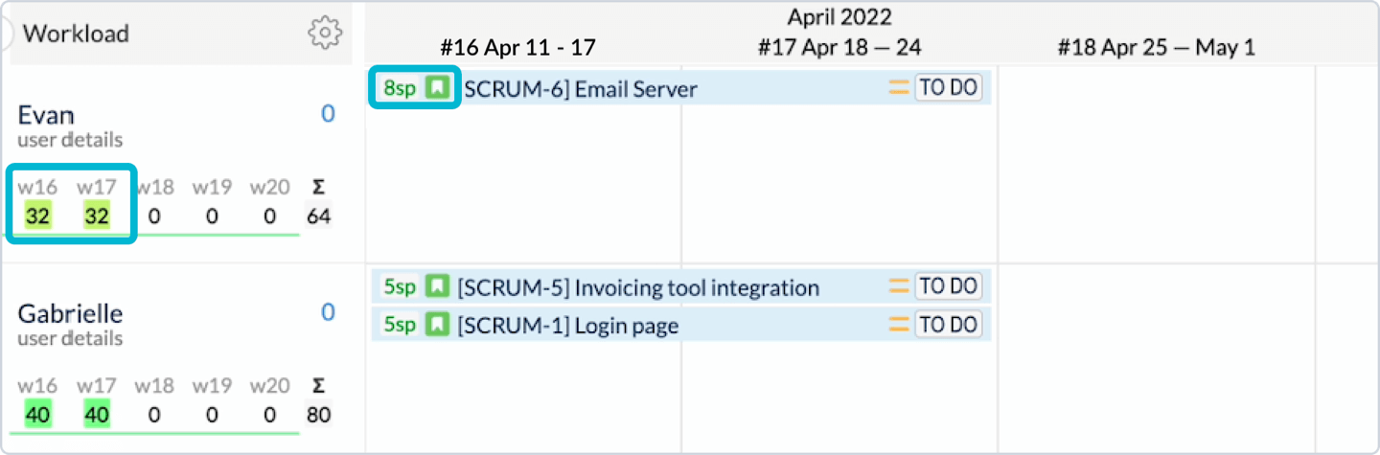
Task: Click the medium priority icon on Email Server
Action: tap(898, 88)
